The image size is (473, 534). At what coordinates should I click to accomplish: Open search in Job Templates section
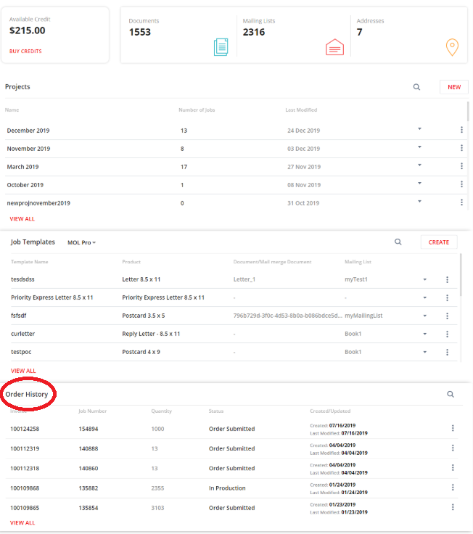click(x=398, y=242)
